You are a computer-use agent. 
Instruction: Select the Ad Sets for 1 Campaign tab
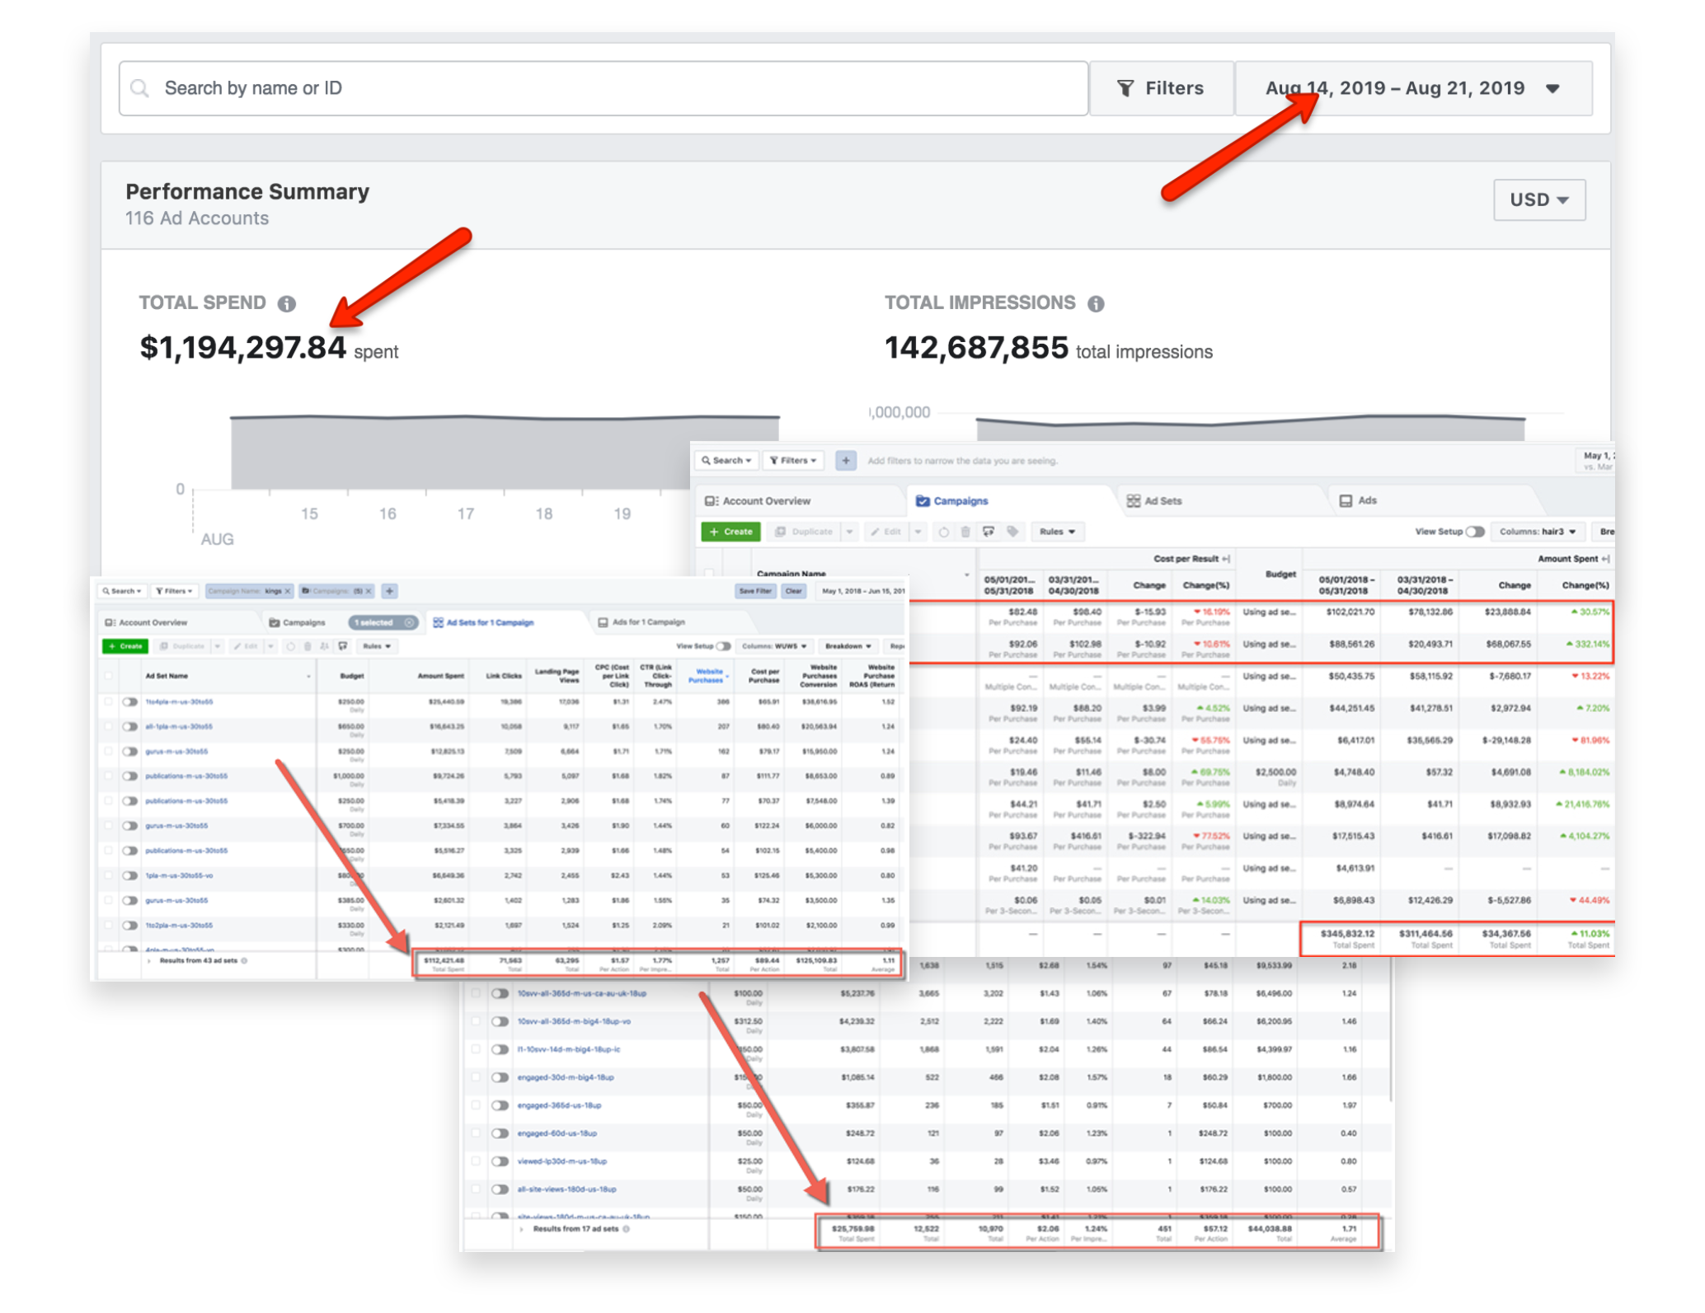point(485,622)
